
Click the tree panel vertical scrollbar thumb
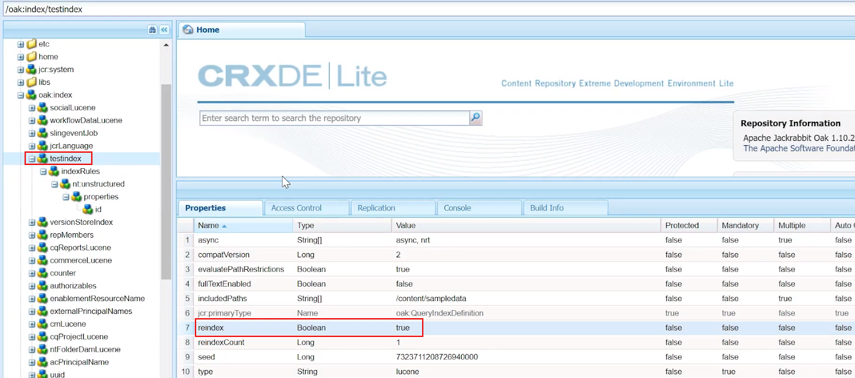click(x=166, y=182)
